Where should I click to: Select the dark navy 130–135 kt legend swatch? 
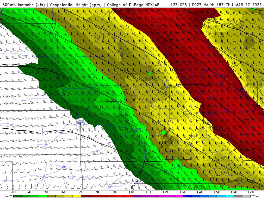tap(187, 196)
